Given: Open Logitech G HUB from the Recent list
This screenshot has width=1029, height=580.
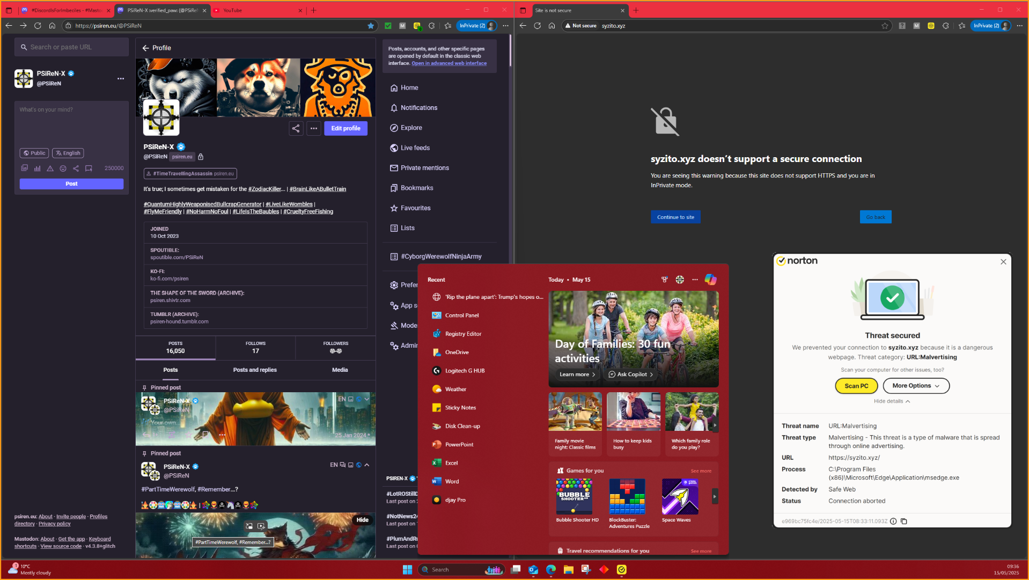Looking at the screenshot, I should click(x=487, y=371).
